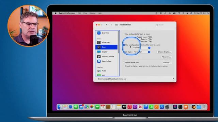
Task: Open Notes from the Dock
Action: click(x=119, y=107)
